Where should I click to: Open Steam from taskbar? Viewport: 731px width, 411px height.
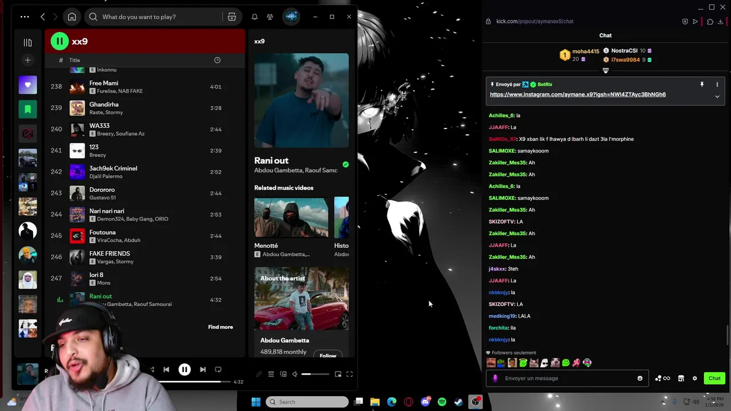coord(459,402)
